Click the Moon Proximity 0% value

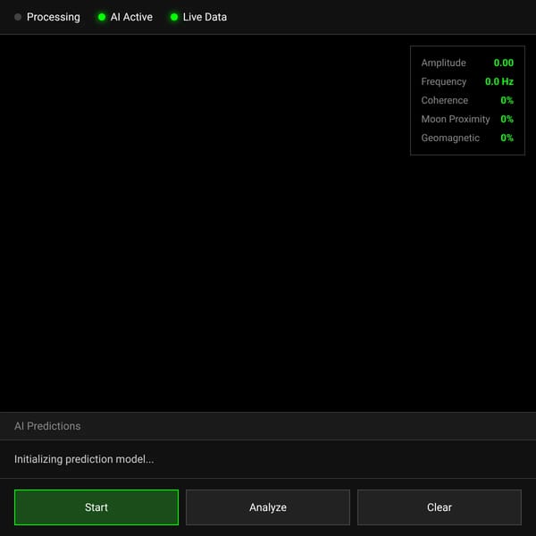point(507,120)
